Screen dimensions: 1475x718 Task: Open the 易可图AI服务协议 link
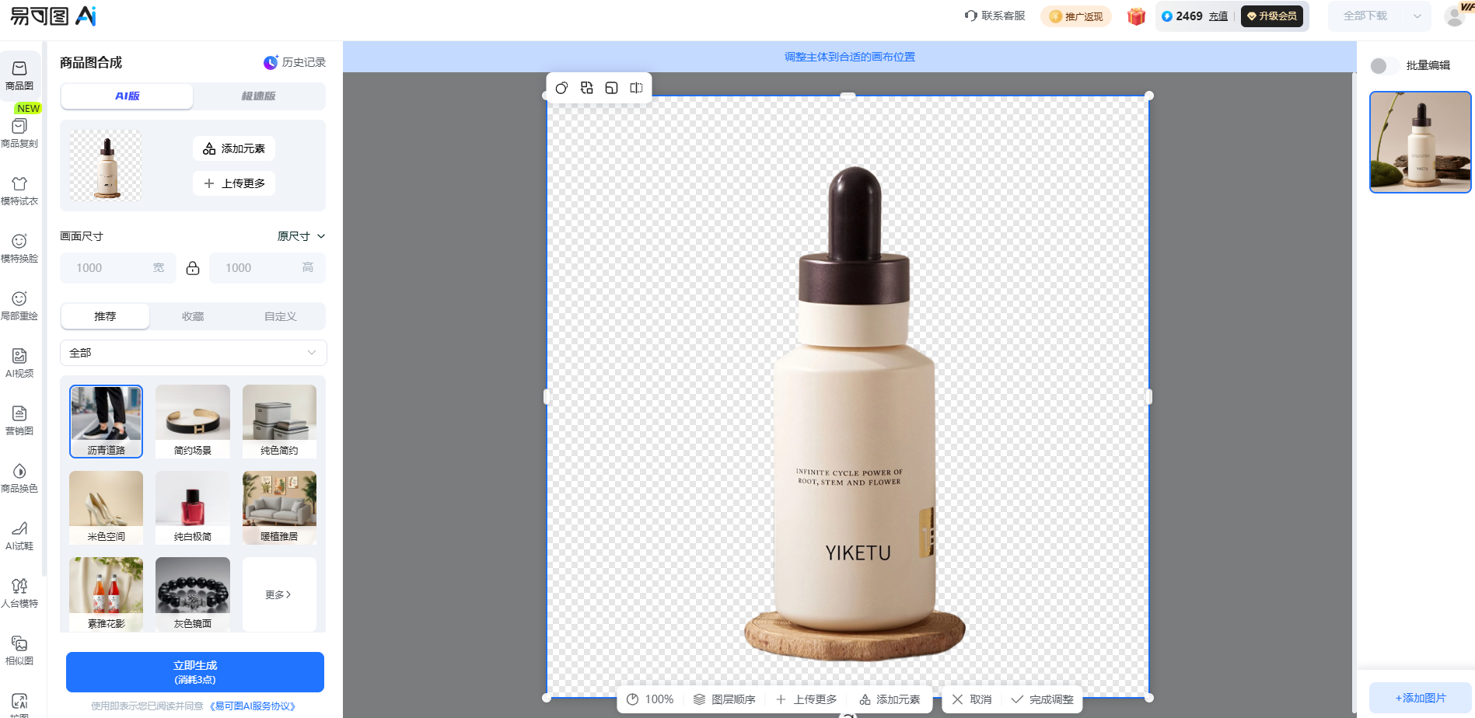point(252,706)
